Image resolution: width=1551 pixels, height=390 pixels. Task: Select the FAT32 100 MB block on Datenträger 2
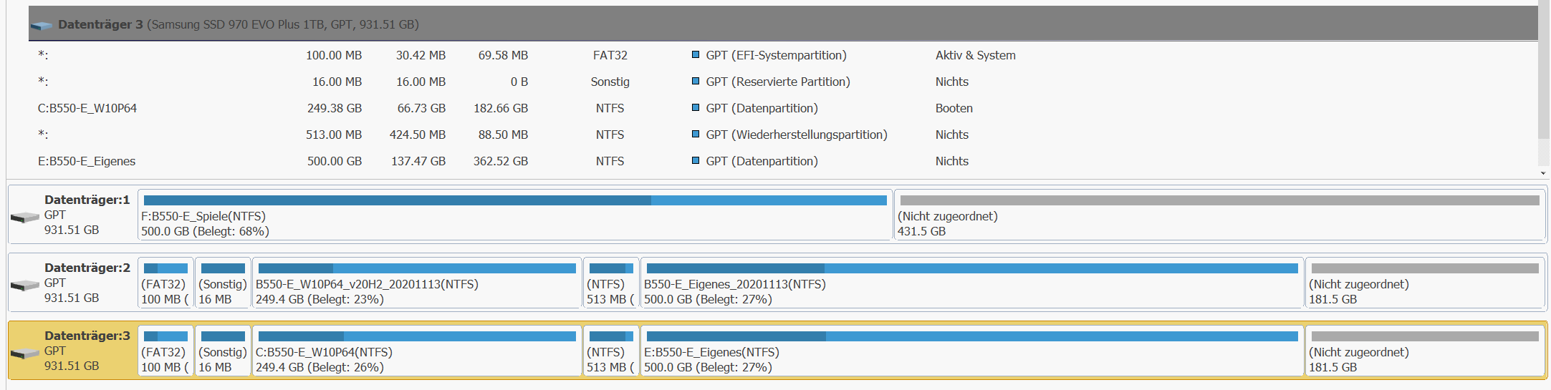(165, 283)
